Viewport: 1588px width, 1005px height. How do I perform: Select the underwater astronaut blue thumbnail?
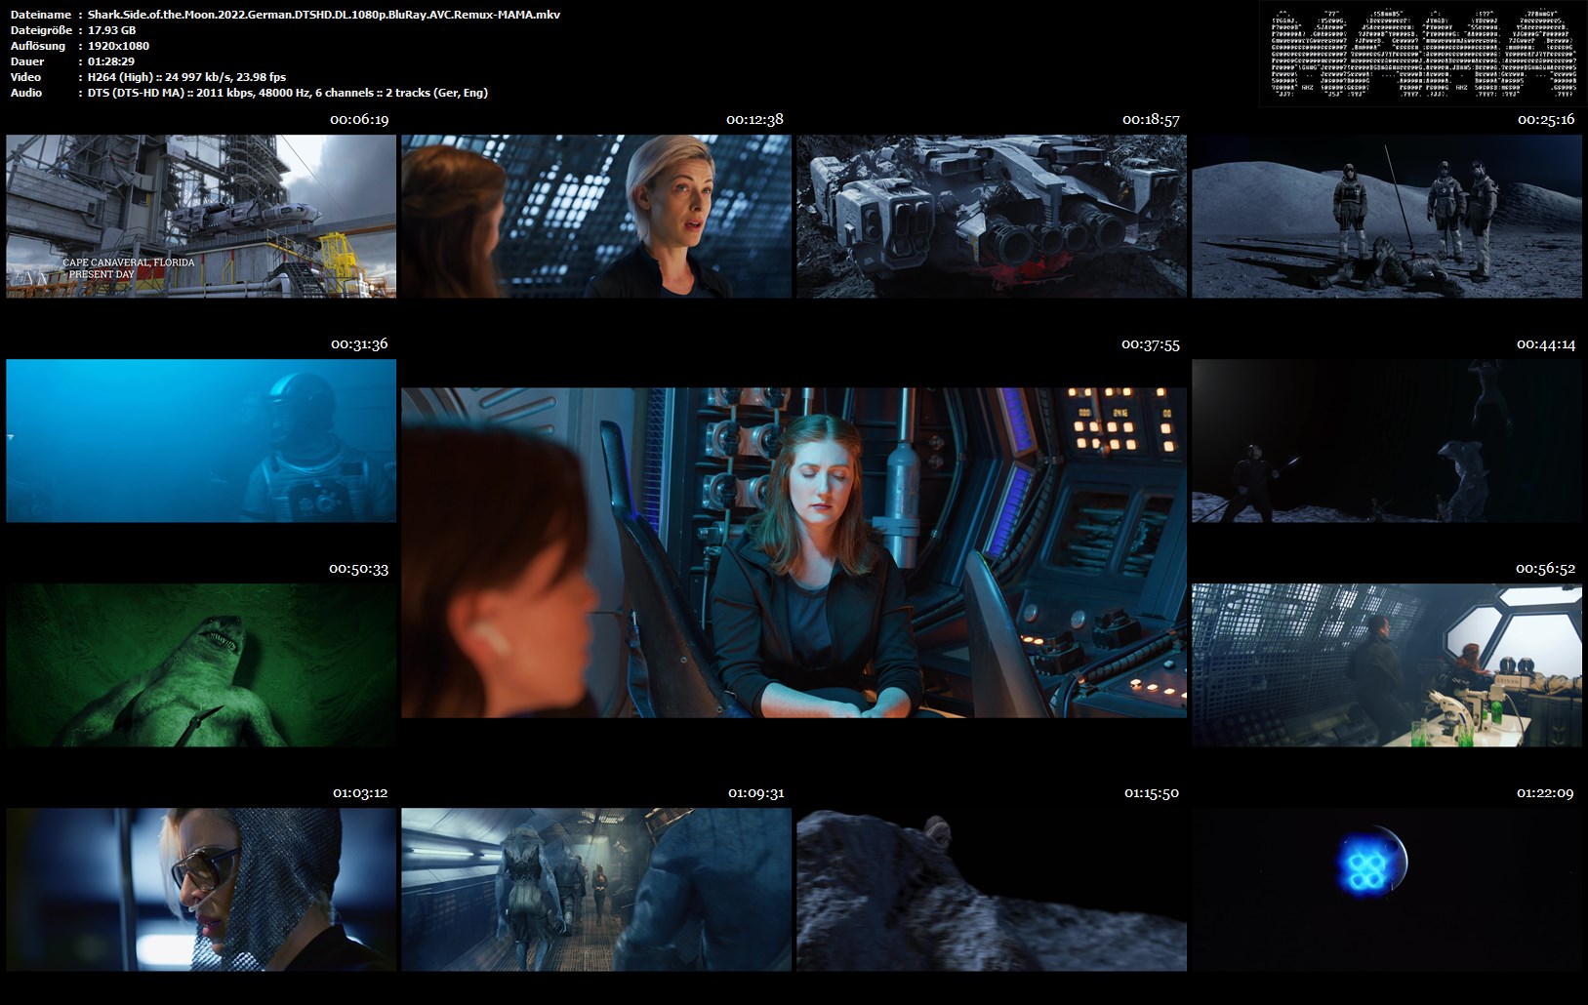click(201, 440)
